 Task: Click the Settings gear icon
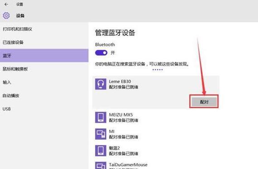6,16
